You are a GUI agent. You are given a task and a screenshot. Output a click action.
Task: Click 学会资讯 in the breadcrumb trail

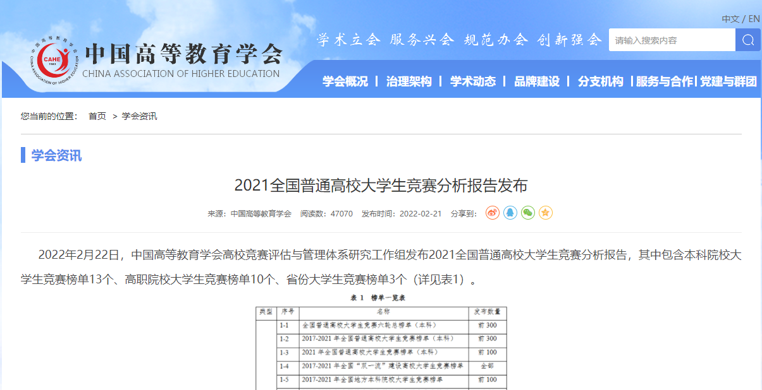point(139,116)
